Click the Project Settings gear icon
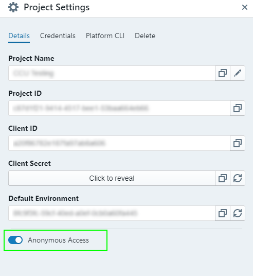This screenshot has height=276, width=253. pyautogui.click(x=13, y=7)
